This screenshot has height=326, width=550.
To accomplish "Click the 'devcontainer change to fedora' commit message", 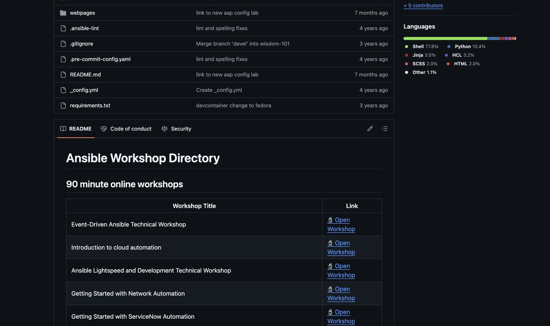I will point(234,104).
